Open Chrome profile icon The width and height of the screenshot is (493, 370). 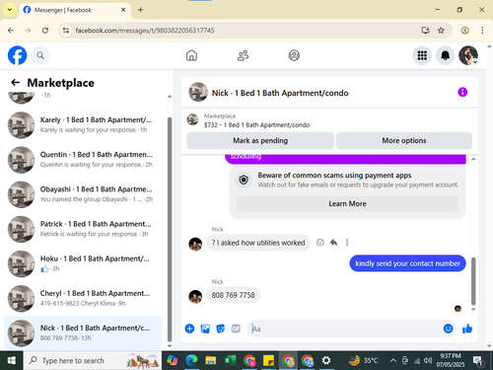tap(464, 31)
